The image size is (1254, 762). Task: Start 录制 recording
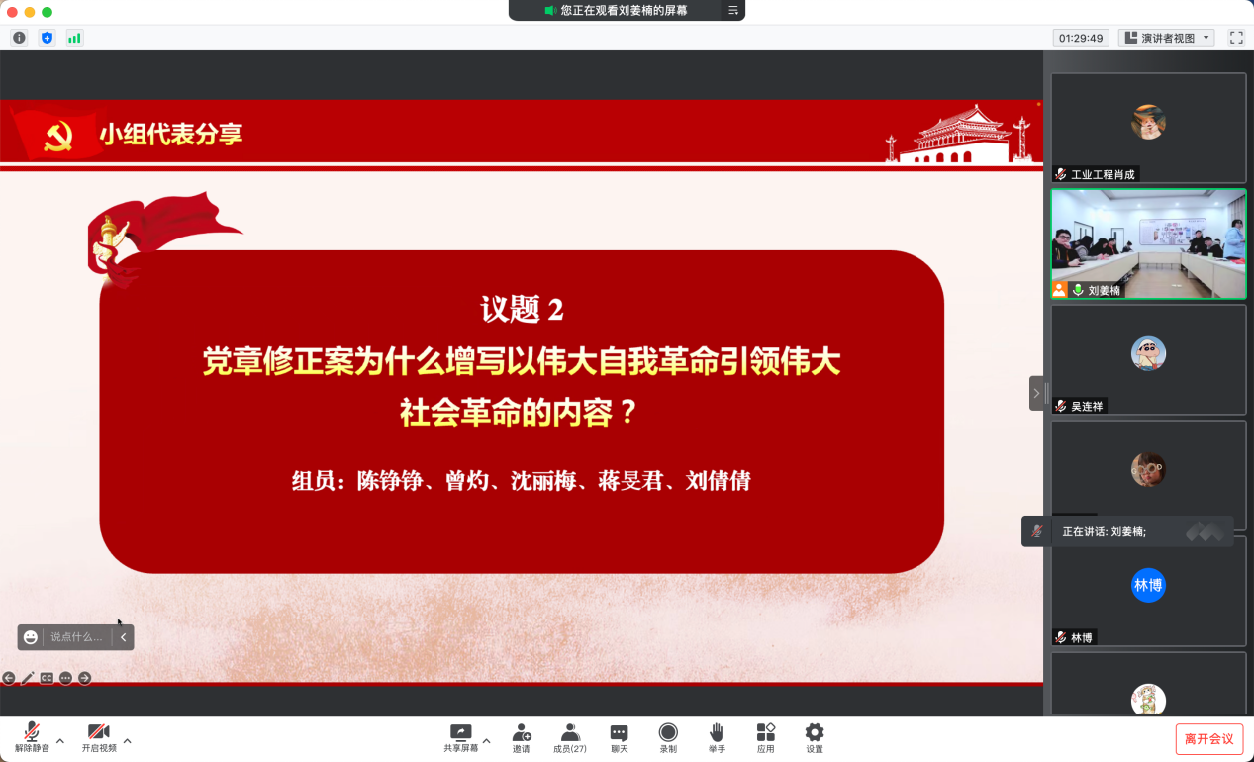pos(668,737)
